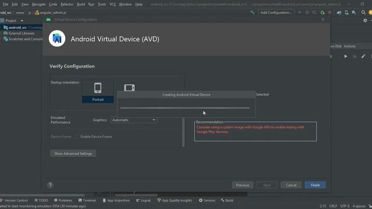Select Scratches and Consoles tree node
This screenshot has width=372, height=209.
[x=23, y=39]
